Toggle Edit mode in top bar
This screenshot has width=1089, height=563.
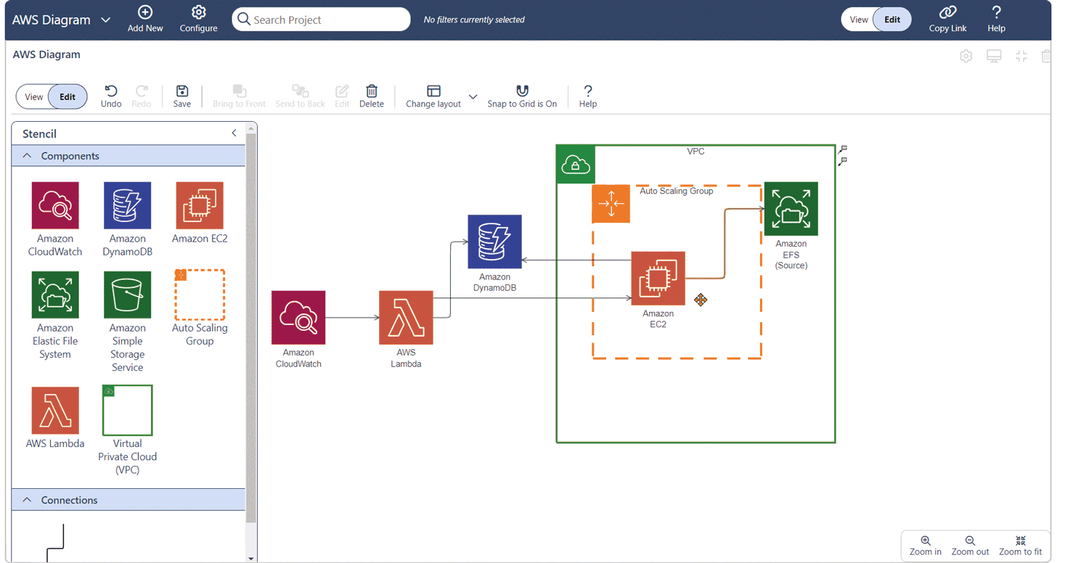[x=892, y=20]
